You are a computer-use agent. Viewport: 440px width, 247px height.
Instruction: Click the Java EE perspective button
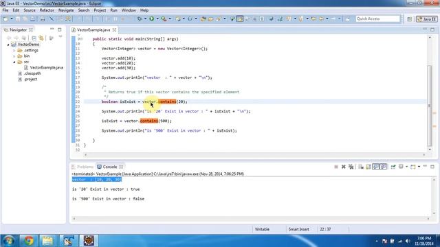coord(426,19)
